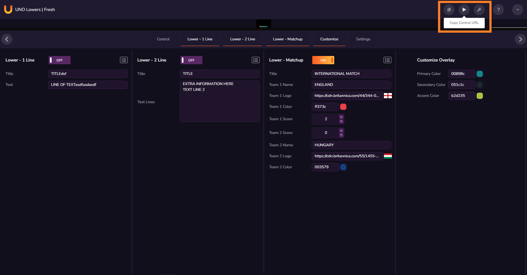Click the right arrow navigation button

(520, 39)
